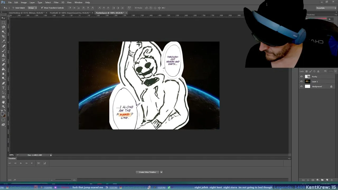Click the Auto-Align Layers icon in options bar

point(129,8)
